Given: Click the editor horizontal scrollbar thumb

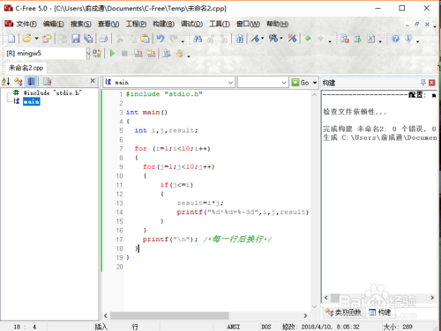Looking at the screenshot, I should [x=169, y=316].
